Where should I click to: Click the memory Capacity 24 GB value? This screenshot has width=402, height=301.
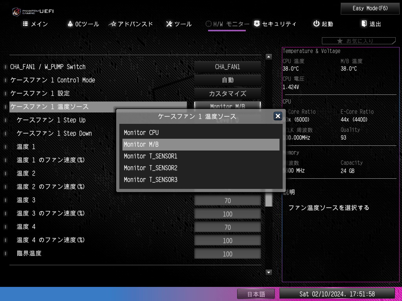click(x=347, y=171)
